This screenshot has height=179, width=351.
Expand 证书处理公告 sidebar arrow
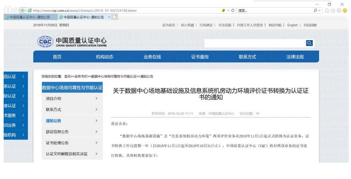[97, 143]
